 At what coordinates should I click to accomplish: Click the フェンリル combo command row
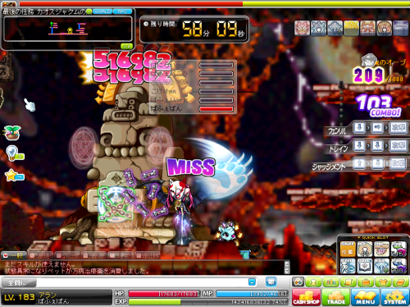click(x=367, y=129)
